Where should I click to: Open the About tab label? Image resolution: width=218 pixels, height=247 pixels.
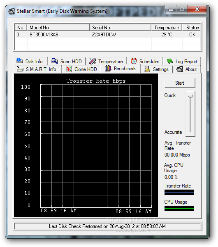point(191,69)
